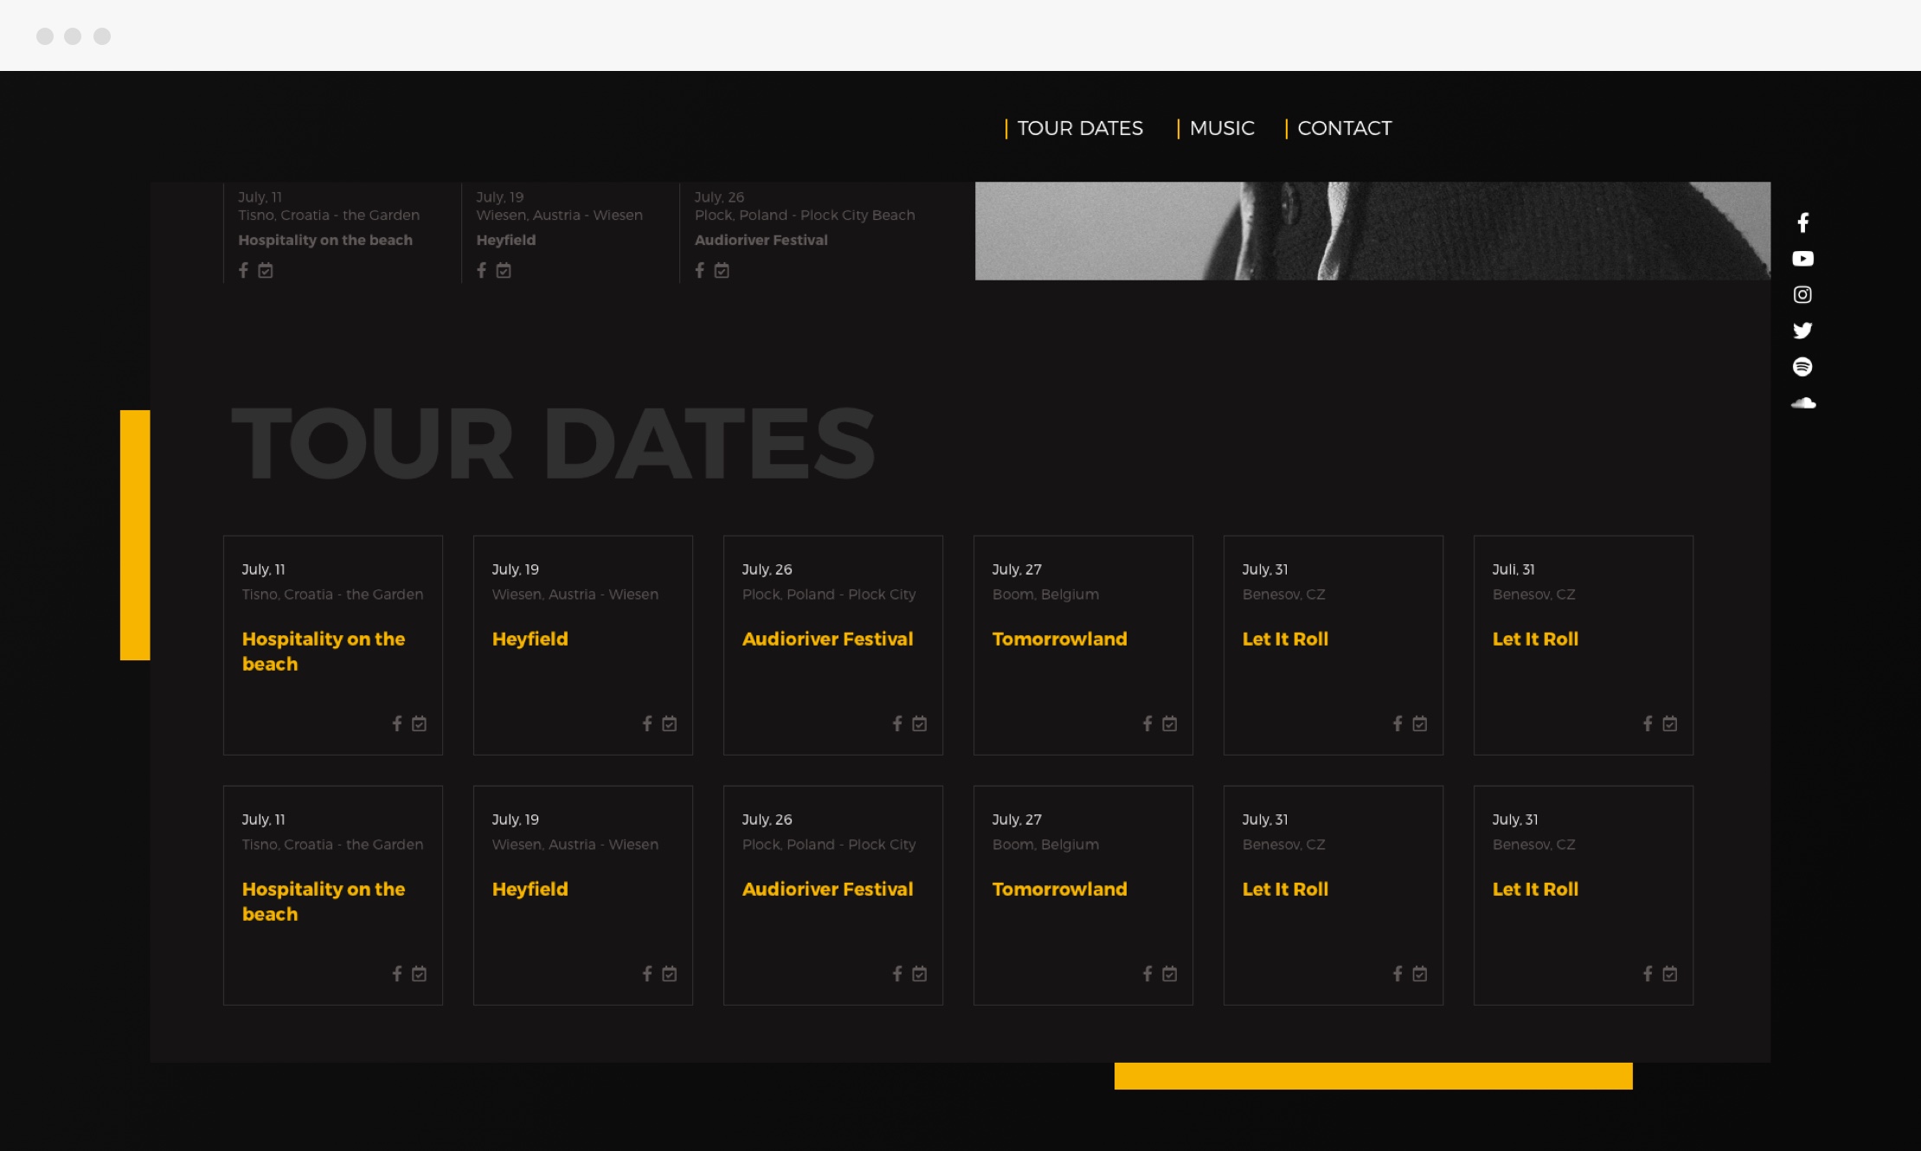
Task: Open the SoundCloud cloud icon in the sidebar
Action: (1803, 402)
